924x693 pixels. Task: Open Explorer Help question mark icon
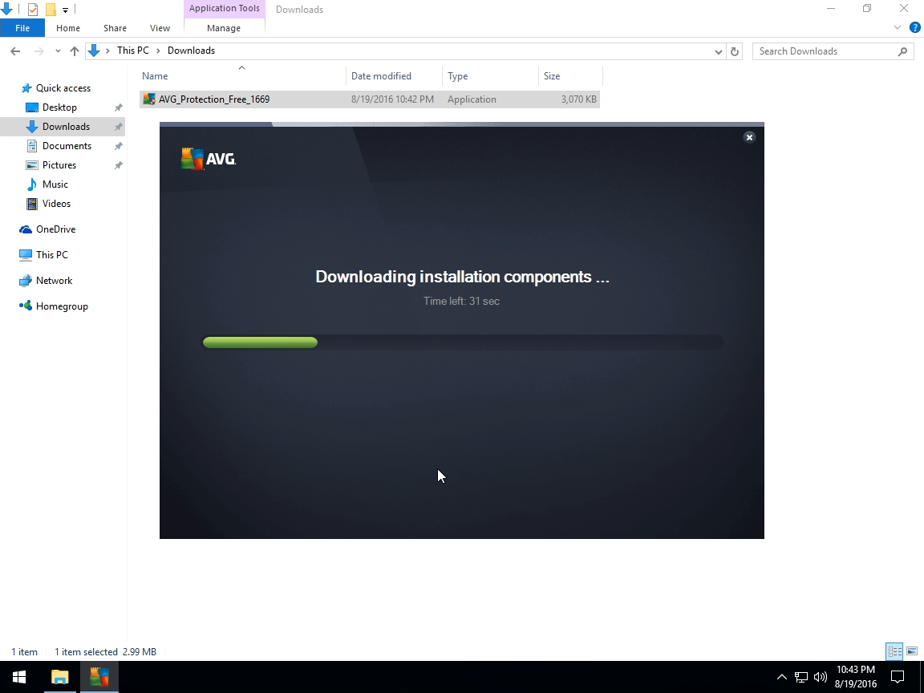(915, 28)
